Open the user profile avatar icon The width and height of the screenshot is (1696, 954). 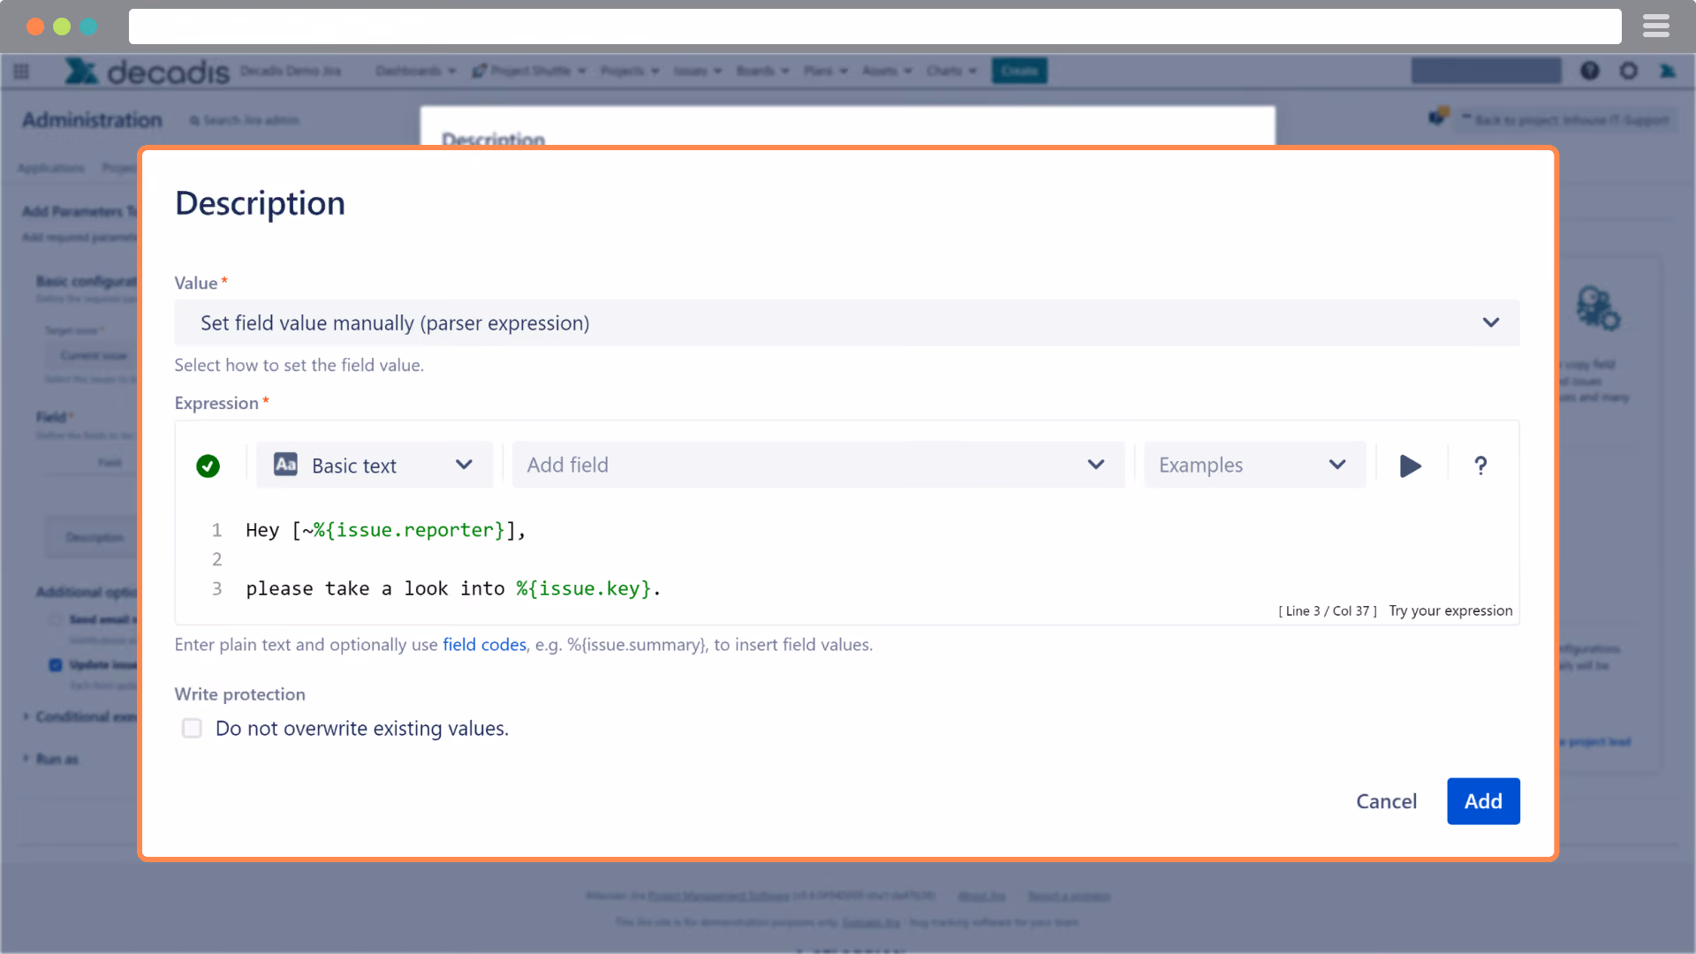1667,71
